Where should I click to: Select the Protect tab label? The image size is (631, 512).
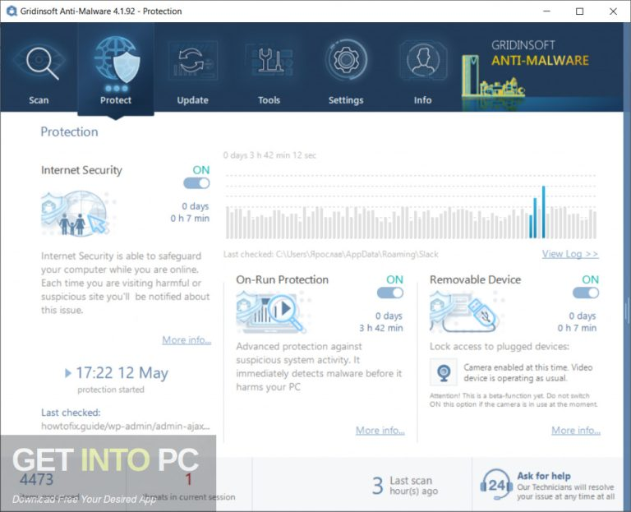116,100
